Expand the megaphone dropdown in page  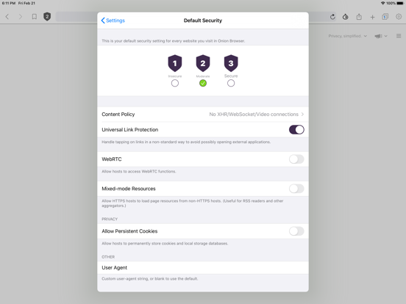(x=381, y=36)
